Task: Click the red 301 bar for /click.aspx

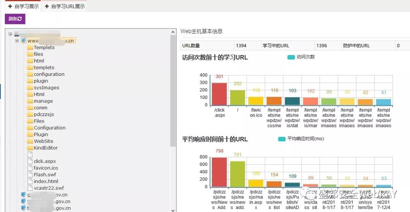Action: tap(219, 94)
